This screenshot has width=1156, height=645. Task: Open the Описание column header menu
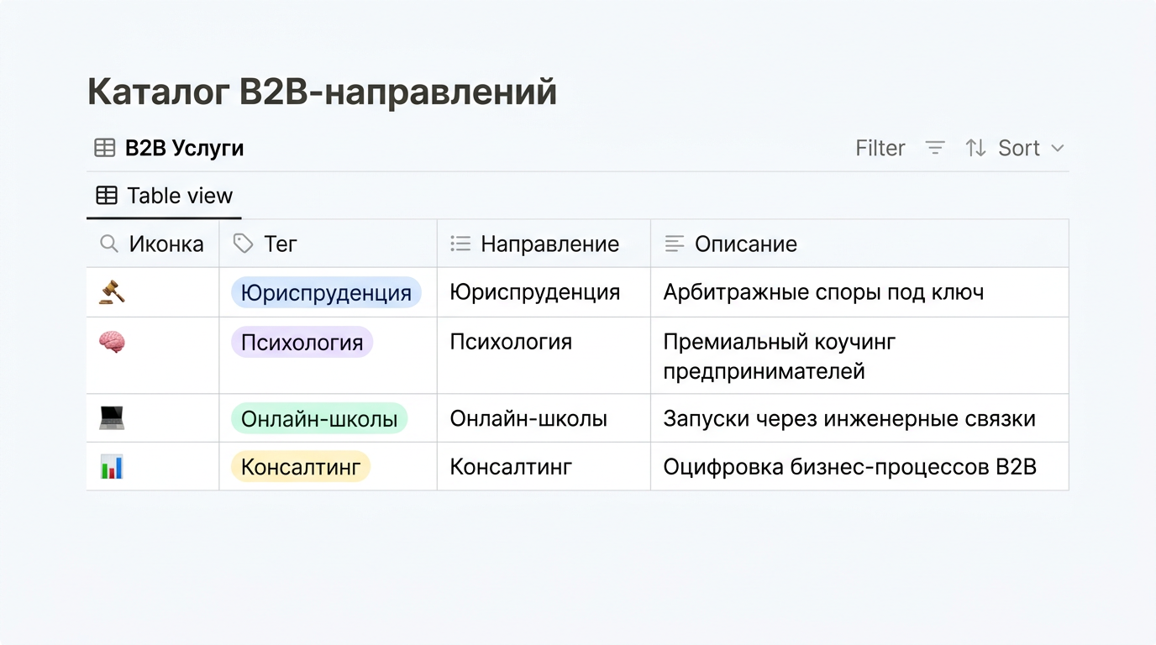[x=859, y=244]
